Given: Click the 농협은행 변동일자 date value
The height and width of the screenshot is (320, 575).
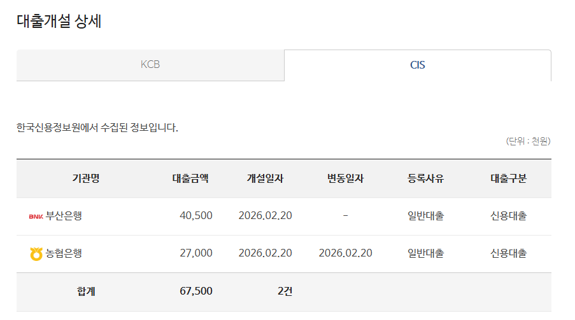Looking at the screenshot, I should click(345, 253).
